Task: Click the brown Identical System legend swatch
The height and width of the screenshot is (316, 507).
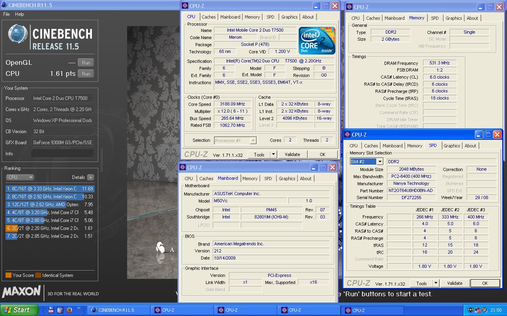Action: pyautogui.click(x=38, y=275)
